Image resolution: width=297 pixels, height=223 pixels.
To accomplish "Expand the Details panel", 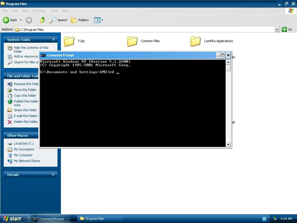I will [x=53, y=175].
